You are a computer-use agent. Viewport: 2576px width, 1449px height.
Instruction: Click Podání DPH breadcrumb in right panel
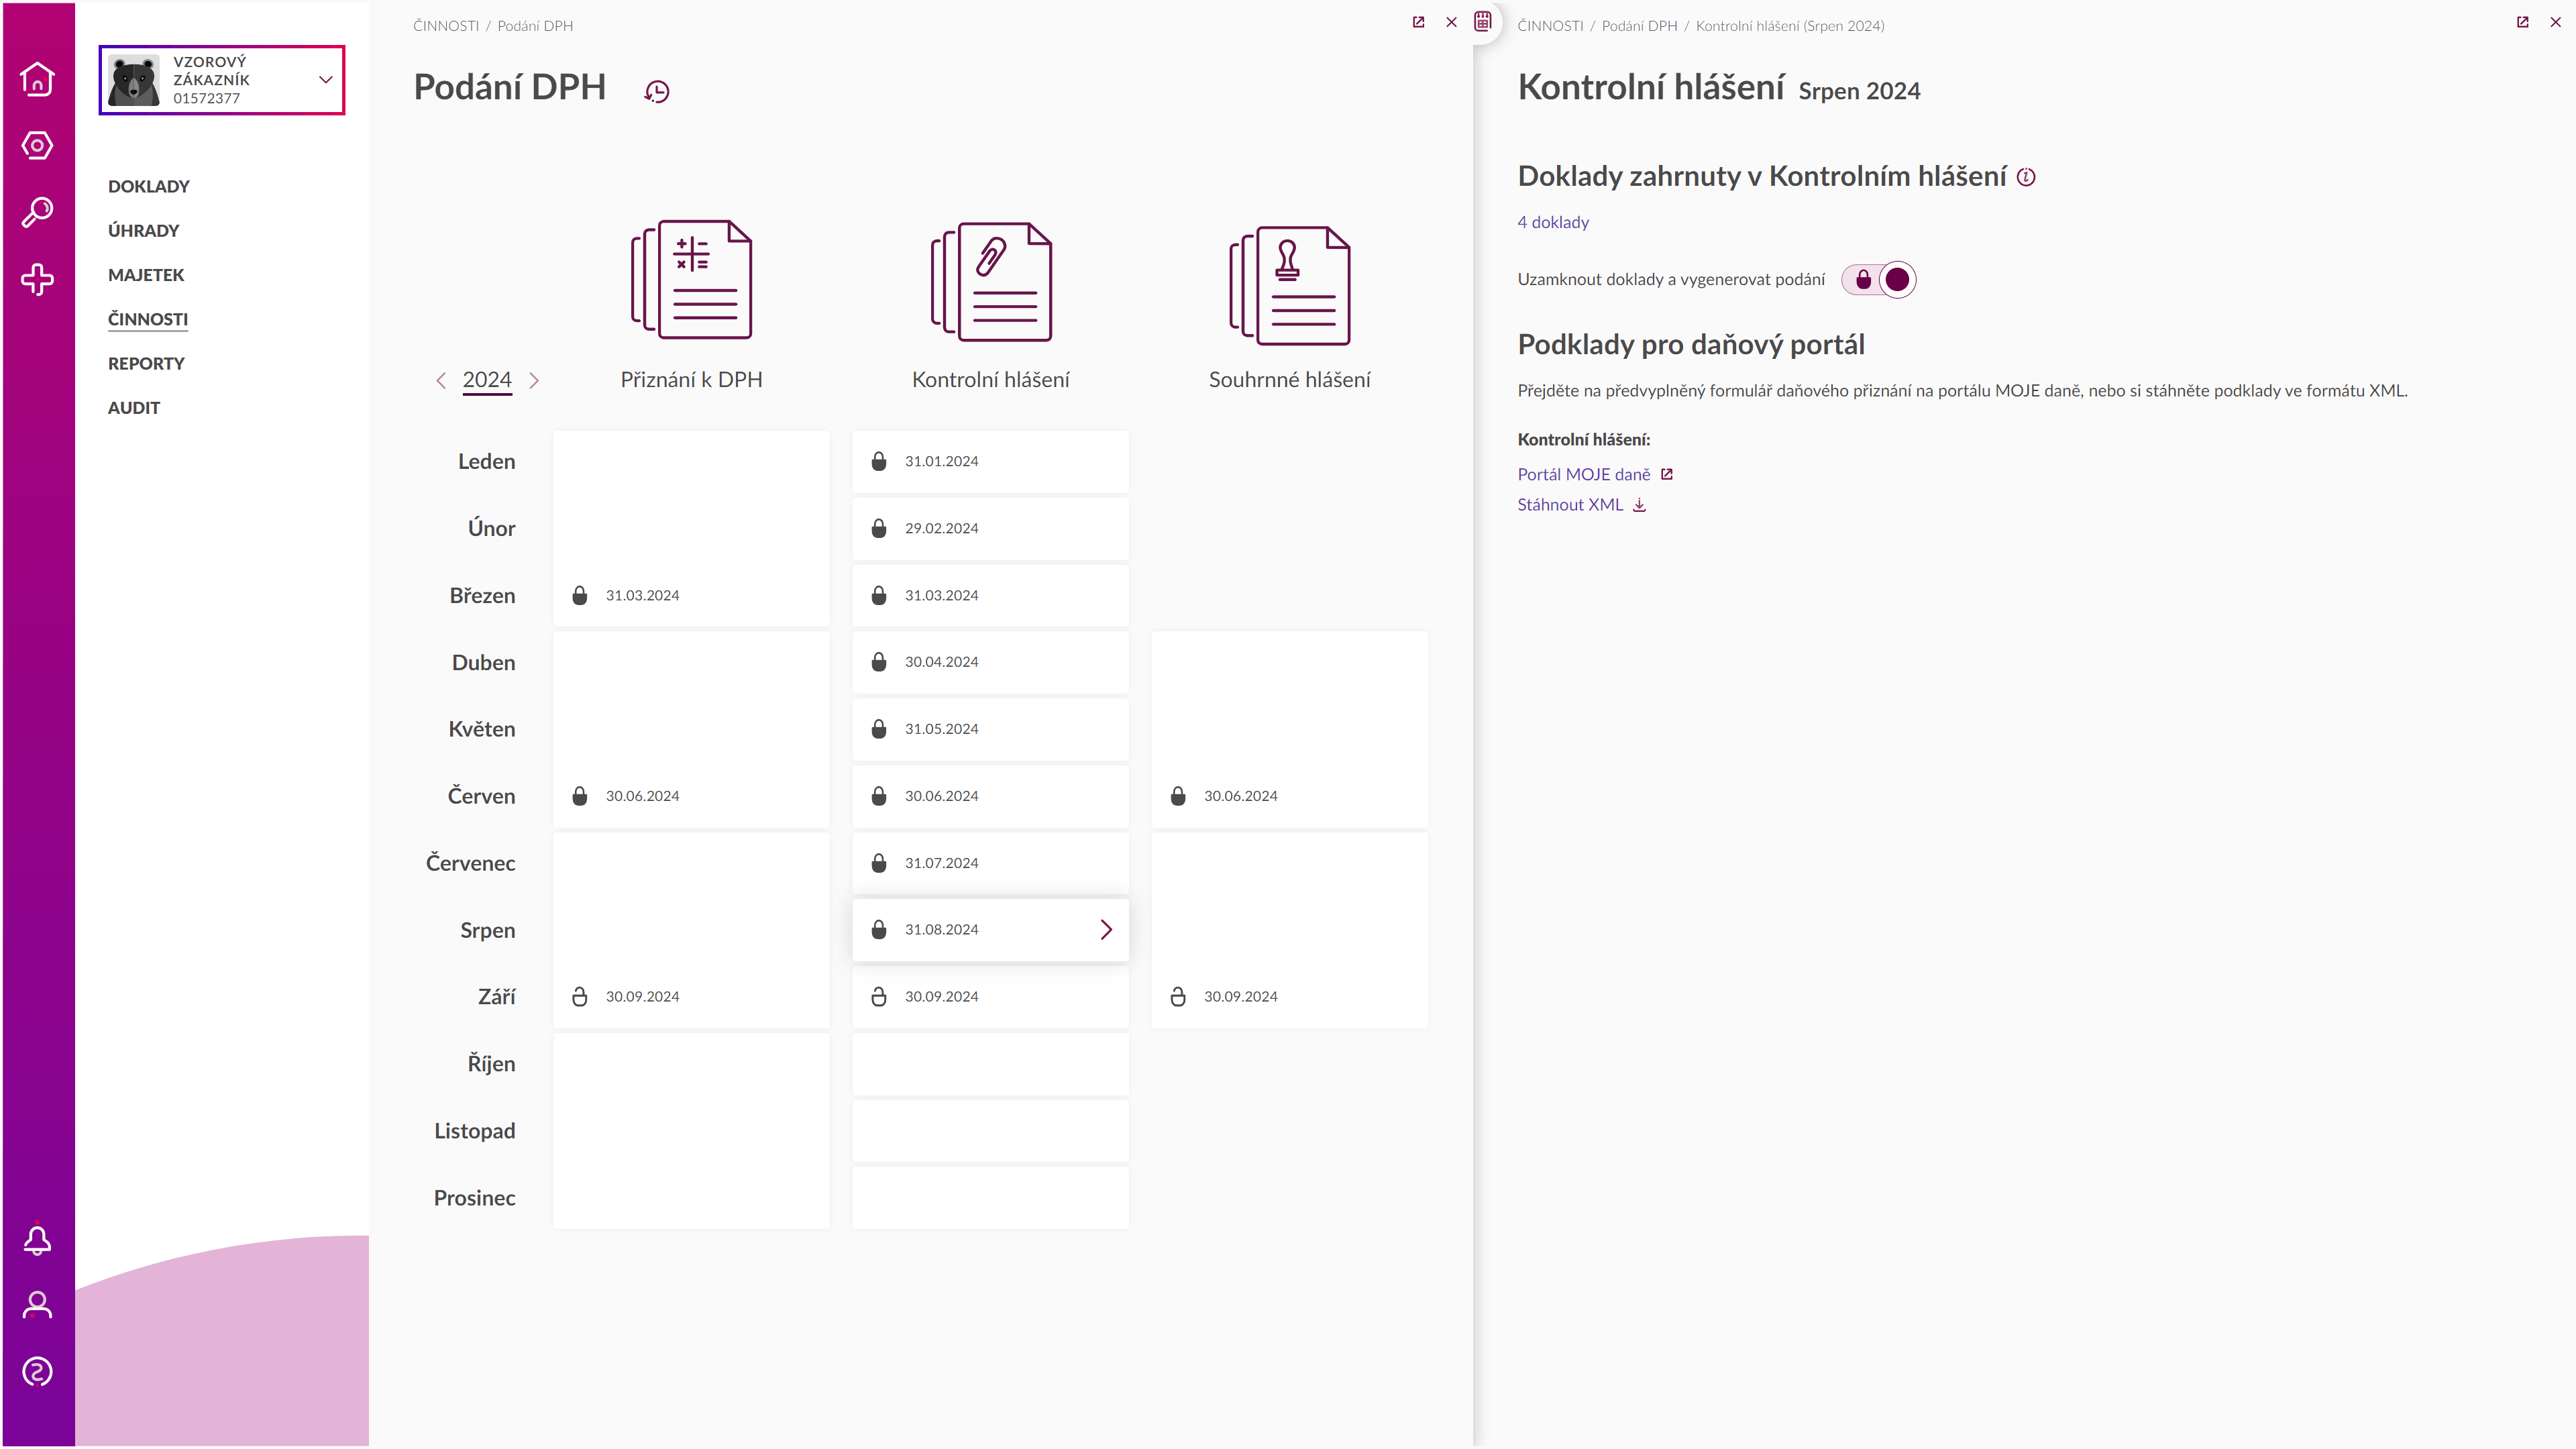1640,26
